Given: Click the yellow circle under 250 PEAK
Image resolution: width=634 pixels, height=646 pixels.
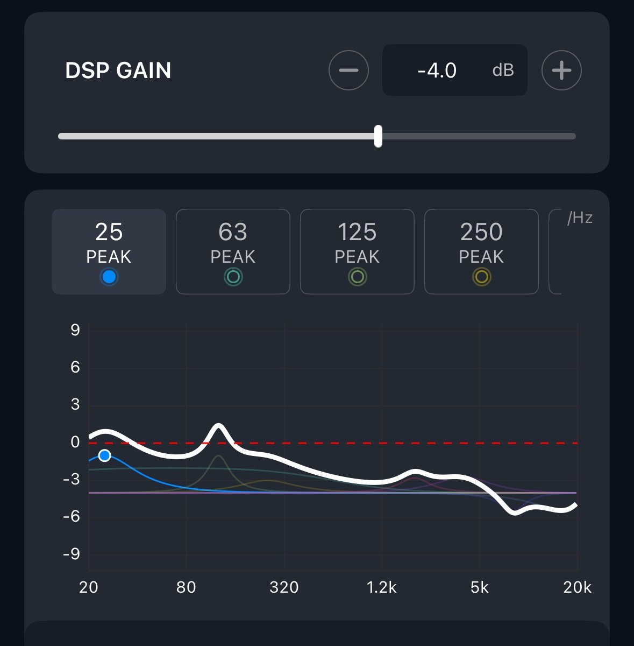Looking at the screenshot, I should click(481, 277).
